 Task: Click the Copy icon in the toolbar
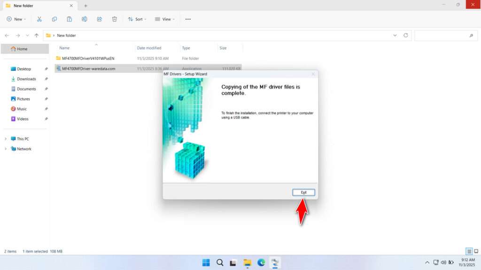tap(54, 19)
